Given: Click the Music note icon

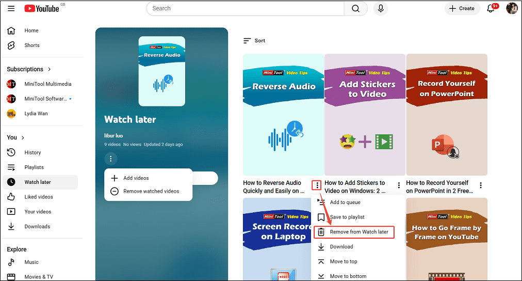Looking at the screenshot, I should pos(11,262).
